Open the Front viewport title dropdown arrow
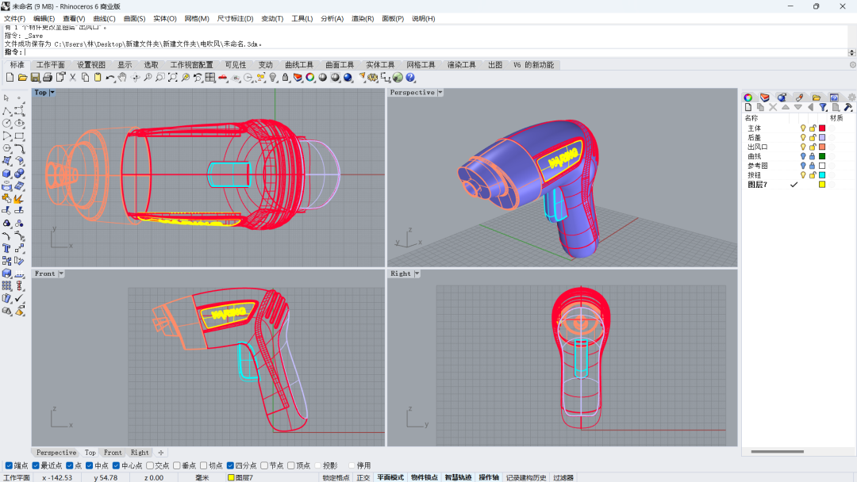Viewport: 857px width, 482px height. [61, 274]
